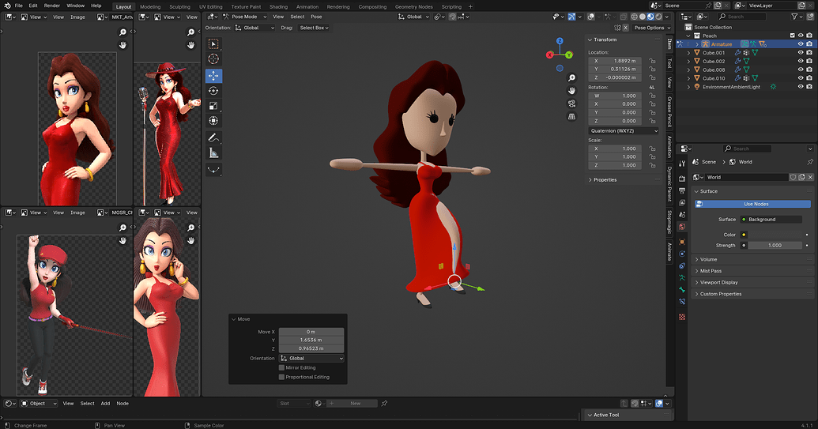This screenshot has height=429, width=818.
Task: Switch to the Sculpting workspace tab
Action: click(x=179, y=7)
